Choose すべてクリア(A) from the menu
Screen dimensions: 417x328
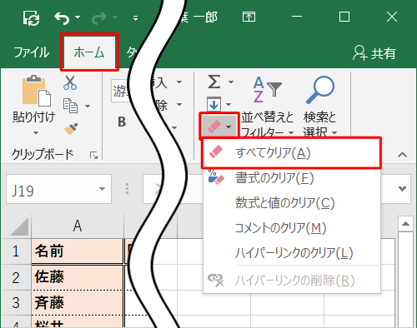(x=291, y=153)
